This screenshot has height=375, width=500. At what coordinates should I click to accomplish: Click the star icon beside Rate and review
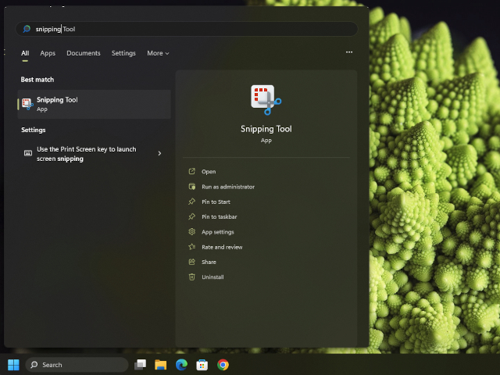coord(191,247)
